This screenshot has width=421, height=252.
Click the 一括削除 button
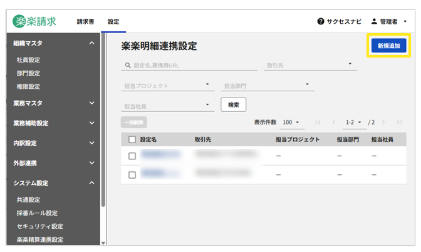pyautogui.click(x=133, y=123)
